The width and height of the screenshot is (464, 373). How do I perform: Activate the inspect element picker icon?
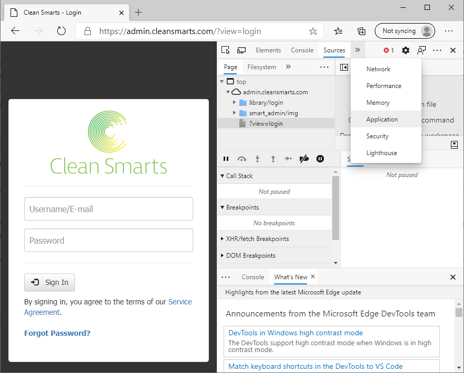(x=226, y=50)
